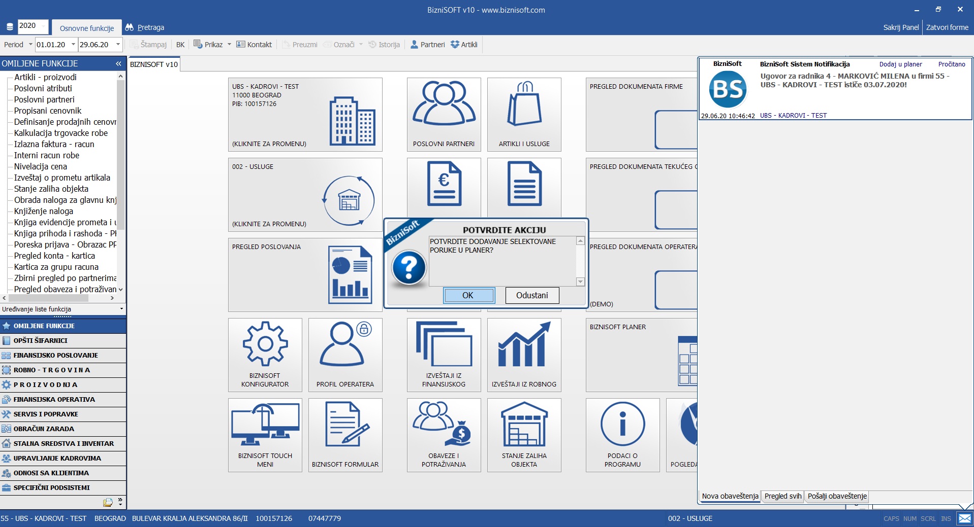Open Upravljanje Kadrovima sidebar section
Image resolution: width=974 pixels, height=527 pixels.
[63, 458]
